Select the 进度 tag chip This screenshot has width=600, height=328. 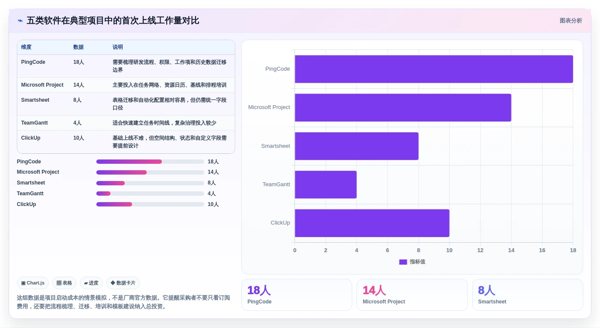tap(91, 283)
